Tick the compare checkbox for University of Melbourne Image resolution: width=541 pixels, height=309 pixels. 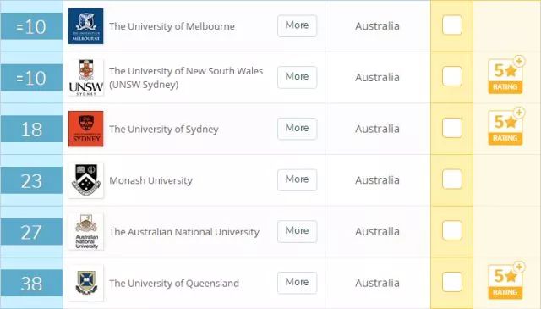(x=452, y=25)
